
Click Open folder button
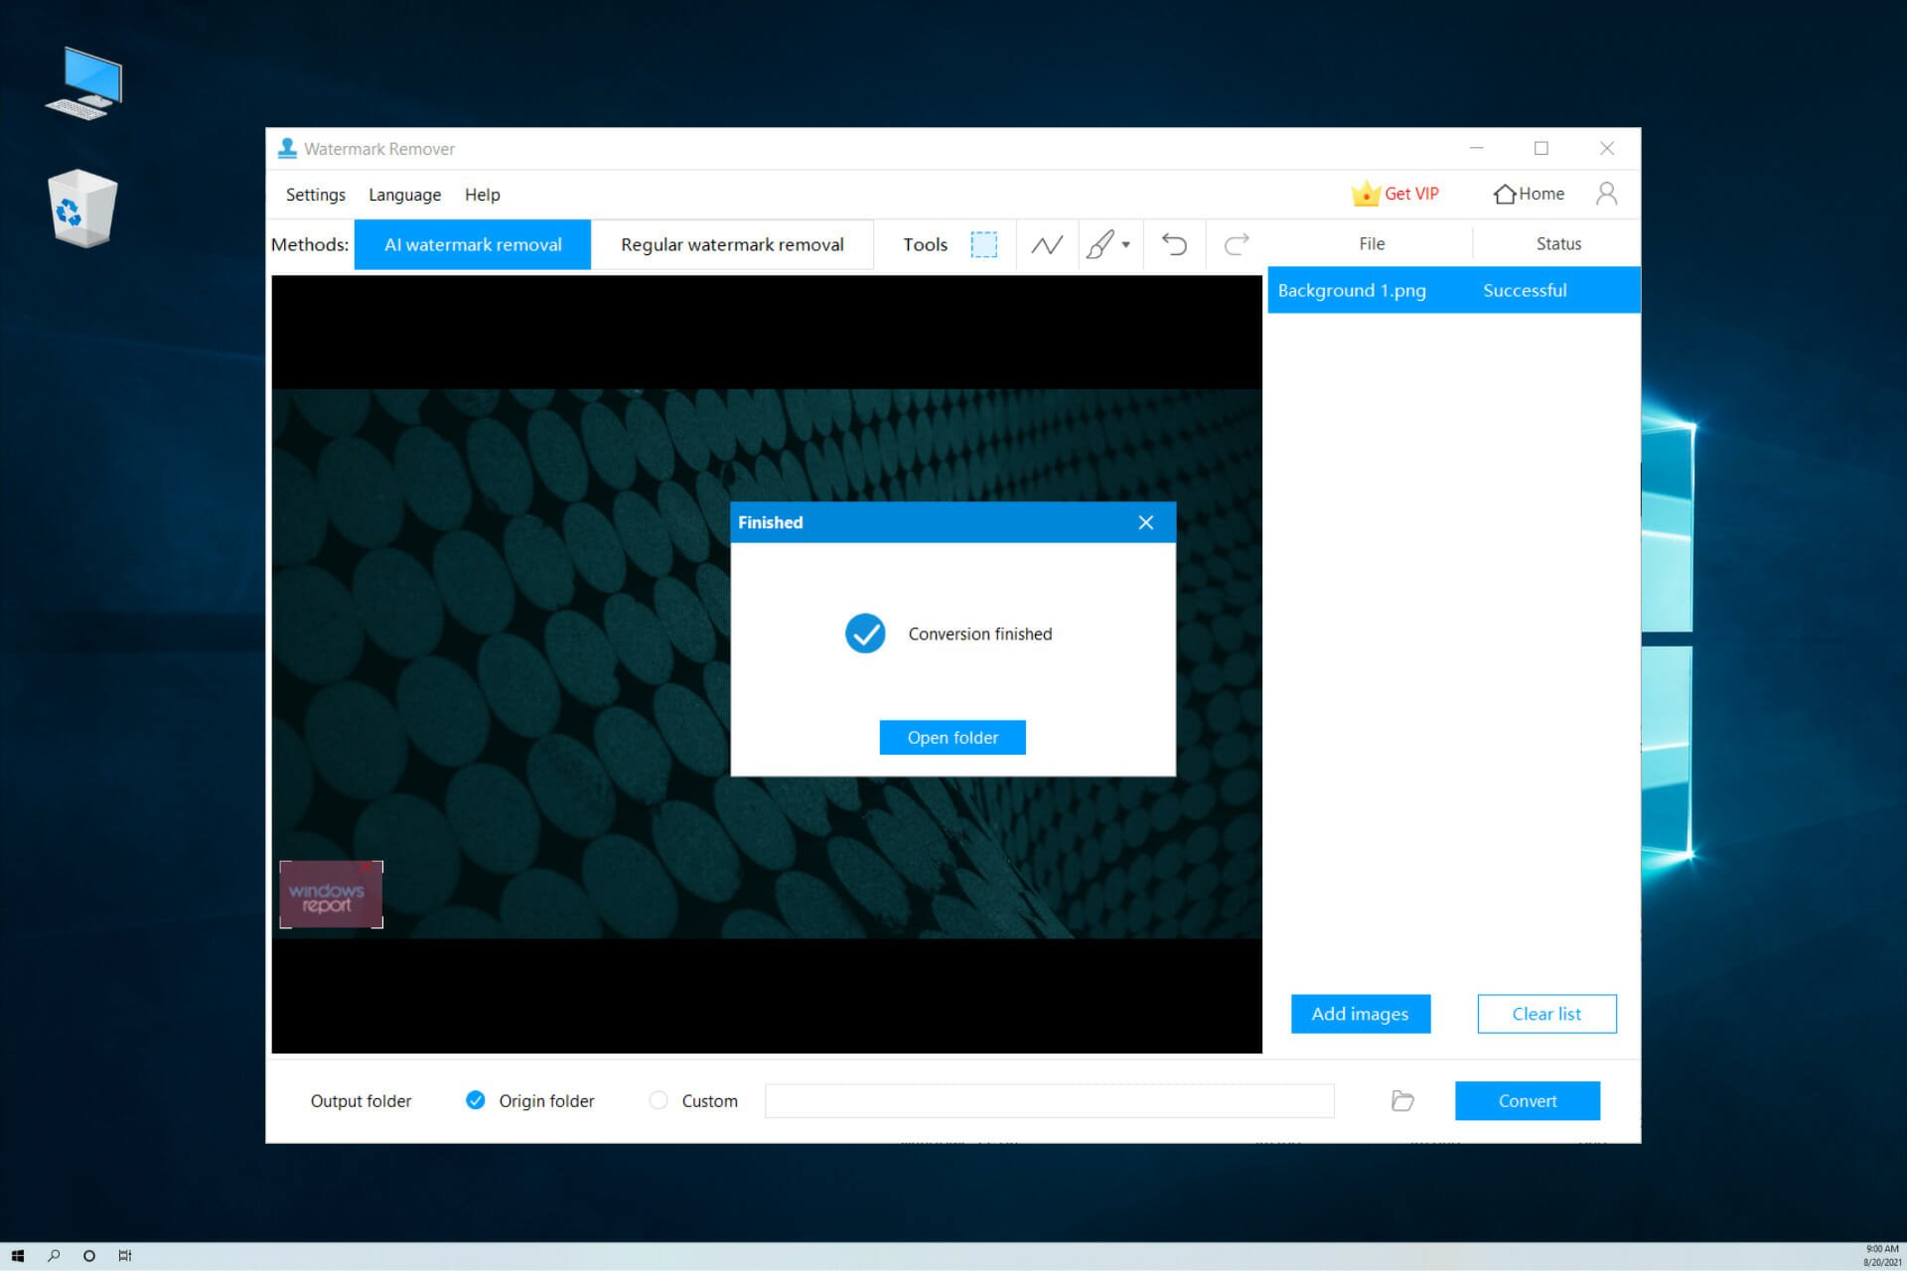[953, 738]
